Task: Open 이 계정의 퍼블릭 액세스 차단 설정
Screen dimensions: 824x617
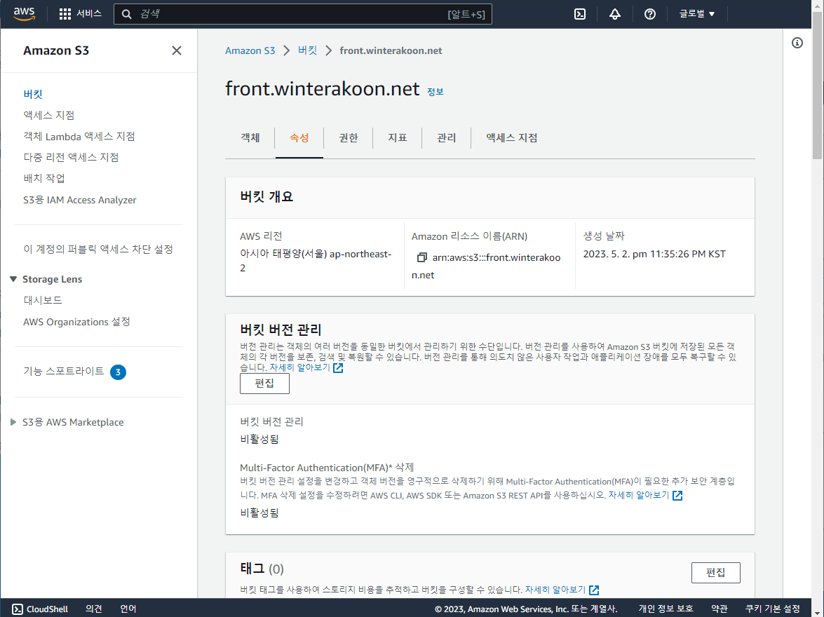Action: 98,249
